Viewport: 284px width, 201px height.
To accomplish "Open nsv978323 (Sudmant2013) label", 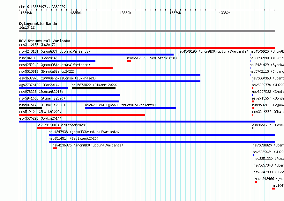I will [x=41, y=92].
